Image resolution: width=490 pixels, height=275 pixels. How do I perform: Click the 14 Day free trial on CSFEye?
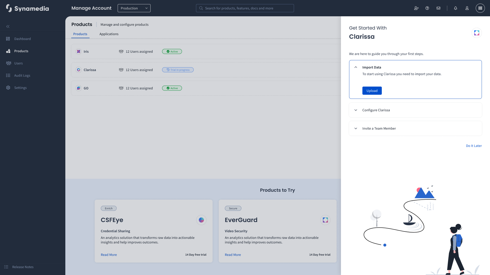(196, 255)
